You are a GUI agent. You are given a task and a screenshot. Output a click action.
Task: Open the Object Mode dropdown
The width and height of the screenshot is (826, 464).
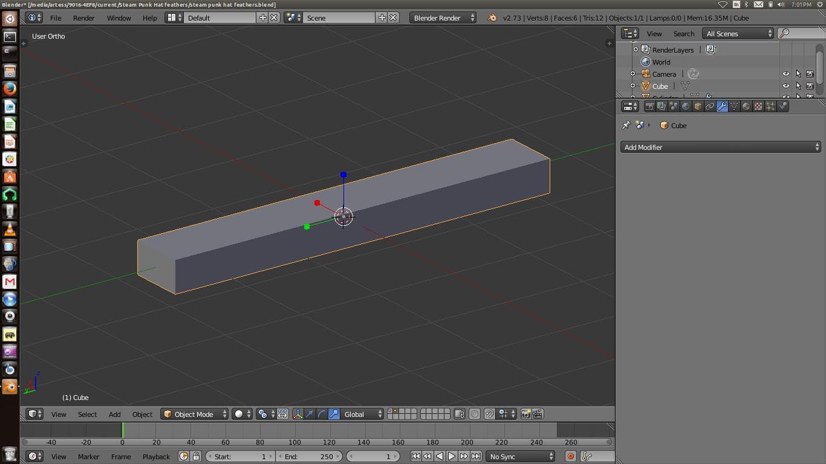click(193, 414)
